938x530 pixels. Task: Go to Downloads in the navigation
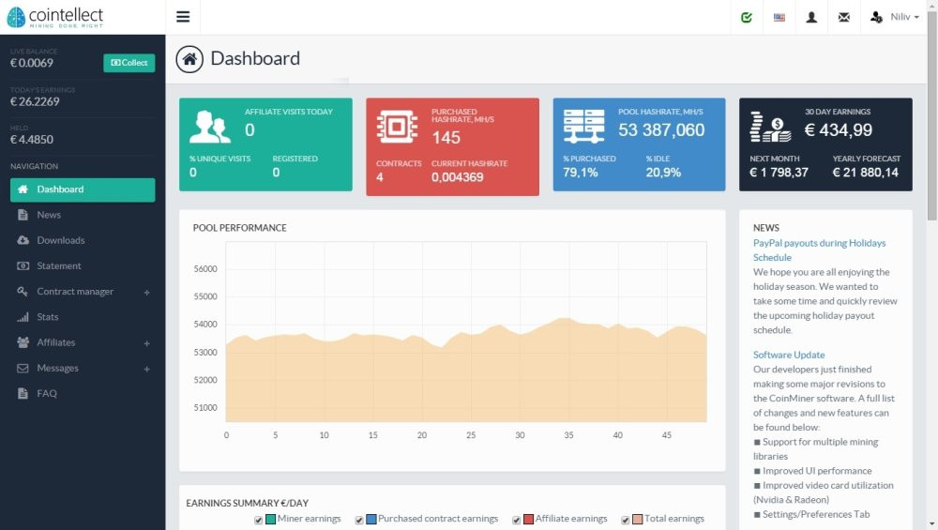coord(60,240)
